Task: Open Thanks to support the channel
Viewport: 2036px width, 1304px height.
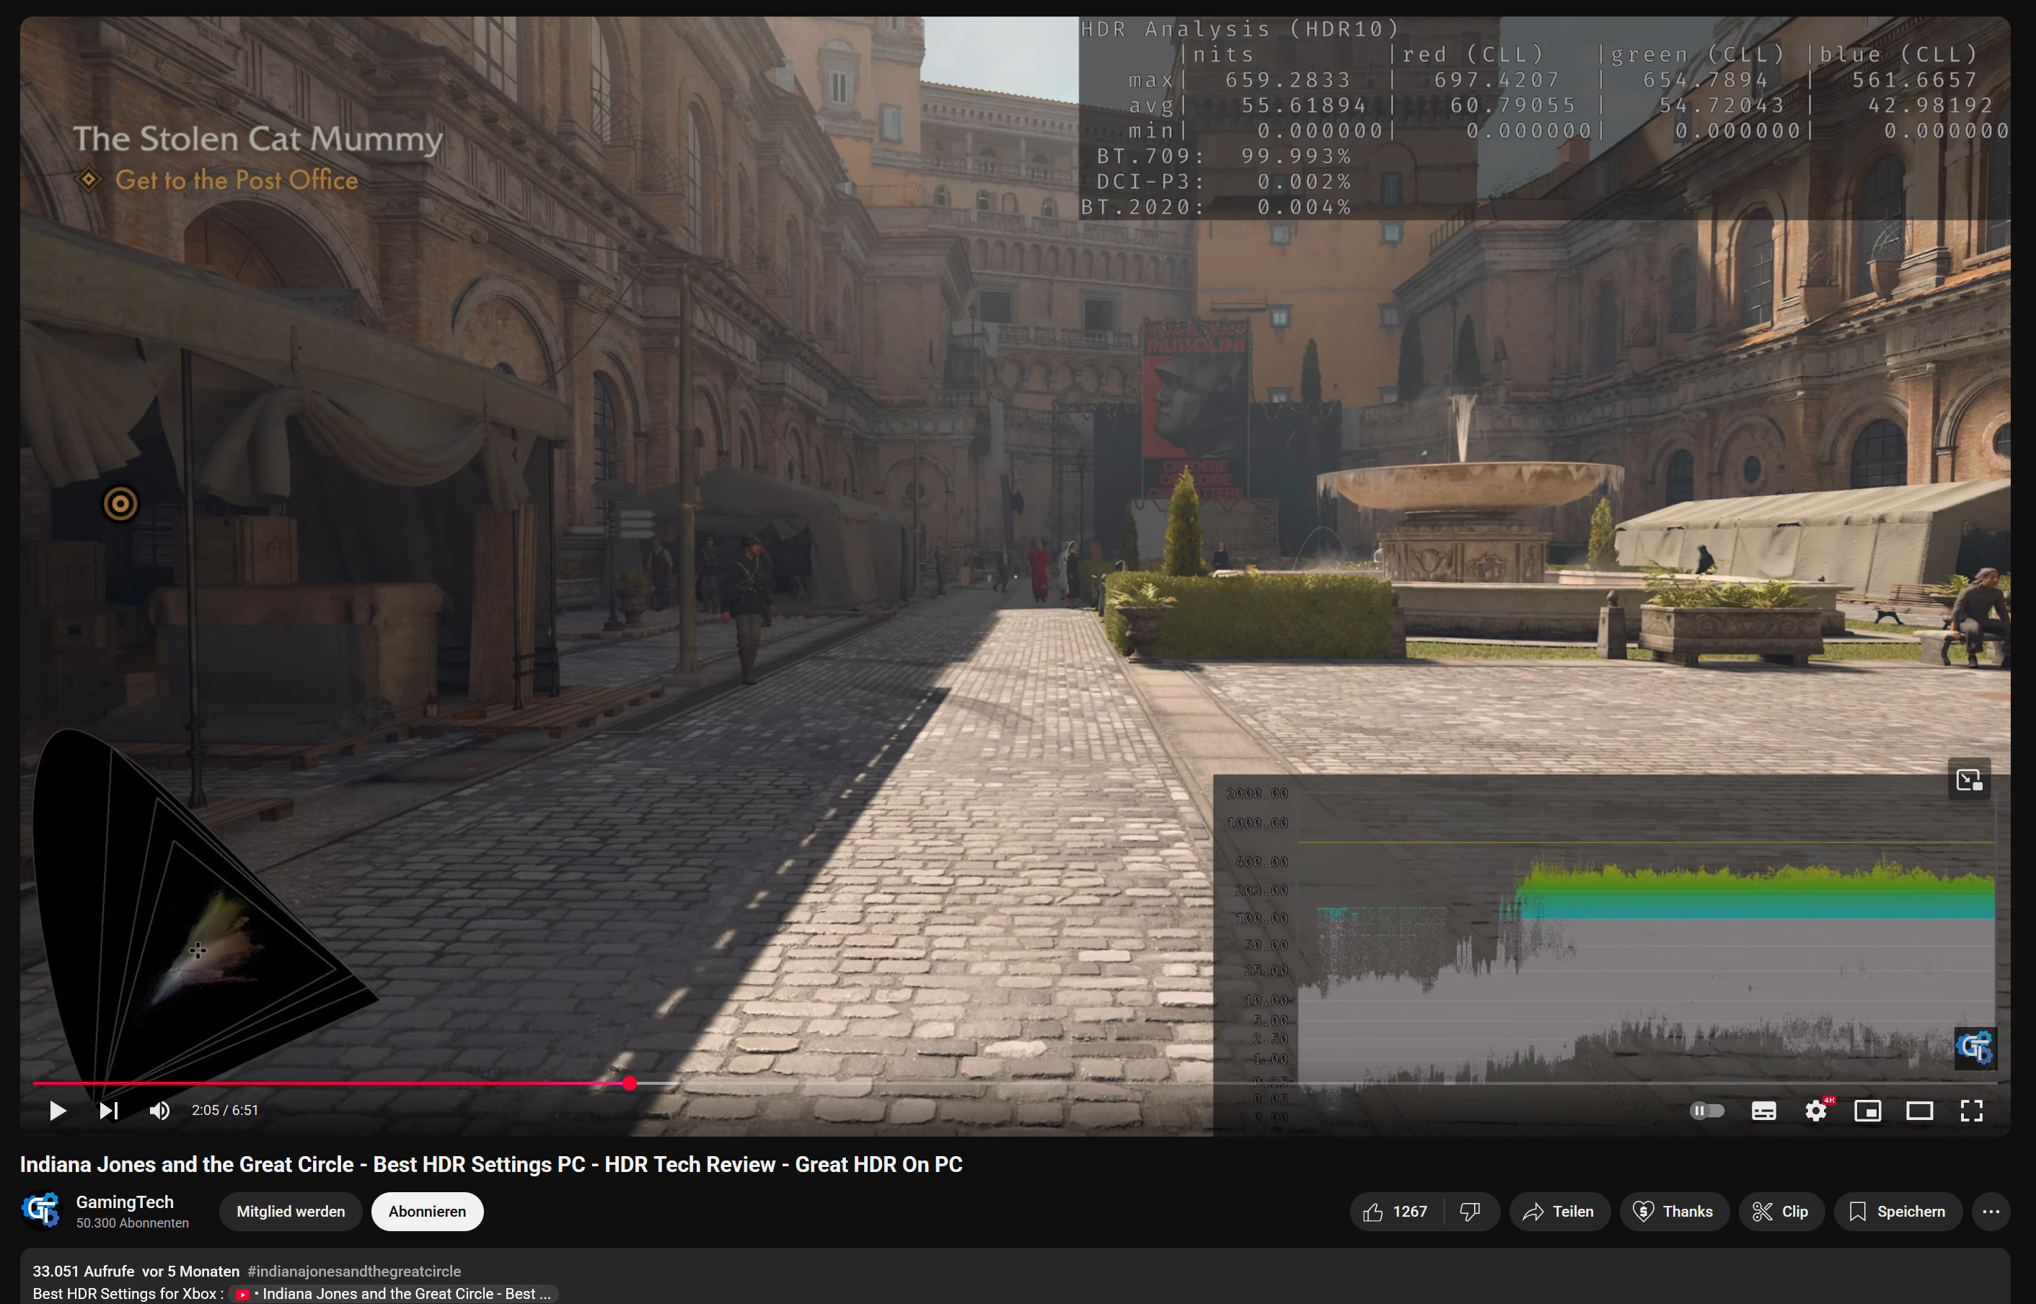Action: click(1675, 1211)
